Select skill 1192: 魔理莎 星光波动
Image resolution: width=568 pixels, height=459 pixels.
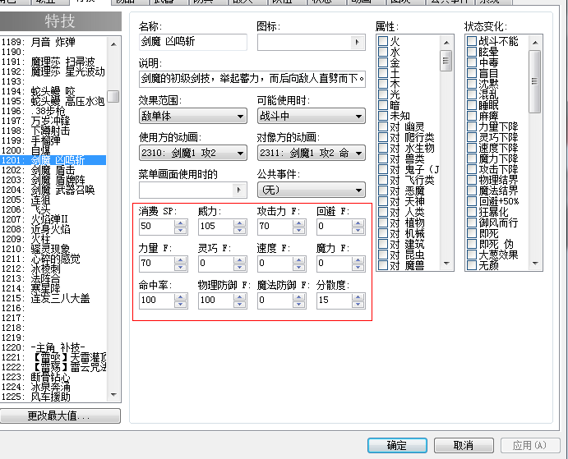[x=53, y=71]
